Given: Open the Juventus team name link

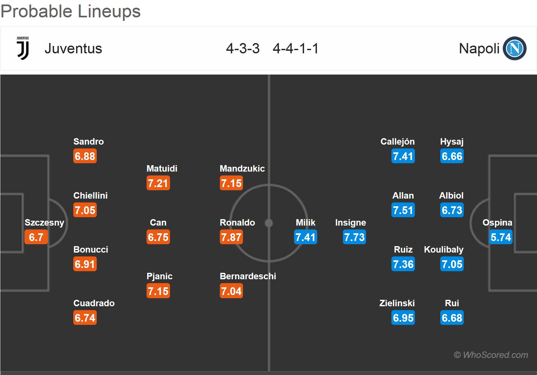Looking at the screenshot, I should pos(73,49).
